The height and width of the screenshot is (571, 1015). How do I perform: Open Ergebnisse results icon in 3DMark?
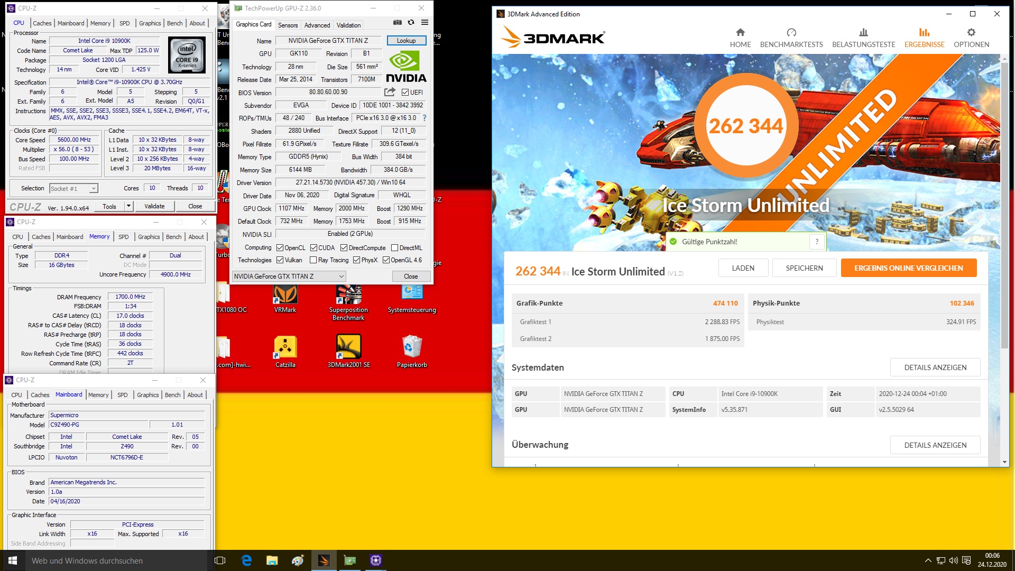click(x=924, y=33)
